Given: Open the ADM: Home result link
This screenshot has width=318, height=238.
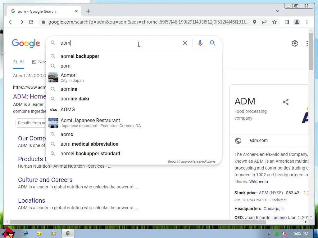Looking at the screenshot, I should click(30, 96).
